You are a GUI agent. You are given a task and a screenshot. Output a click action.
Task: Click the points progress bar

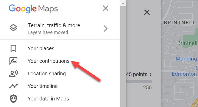139,82
